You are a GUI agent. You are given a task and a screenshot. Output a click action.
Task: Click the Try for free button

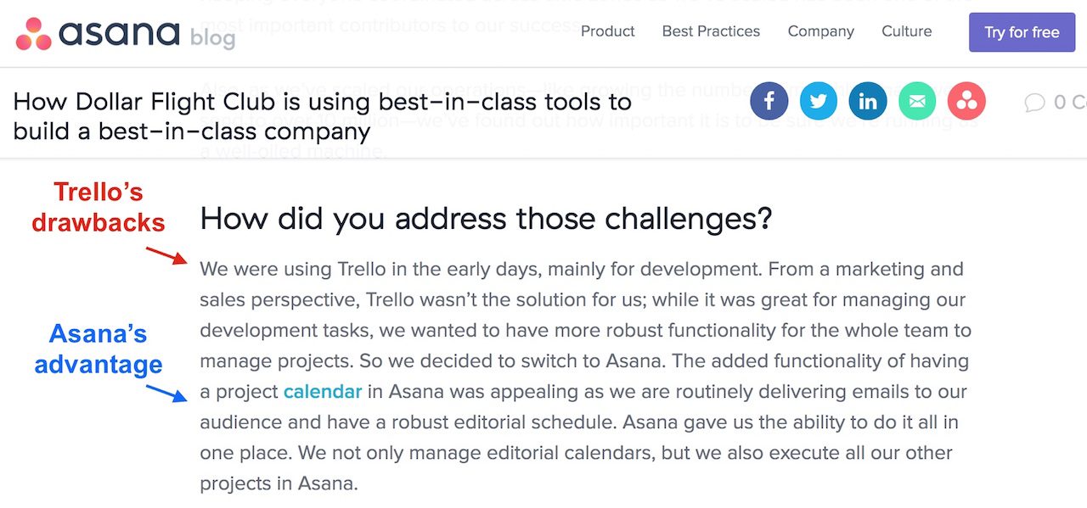coord(1022,32)
